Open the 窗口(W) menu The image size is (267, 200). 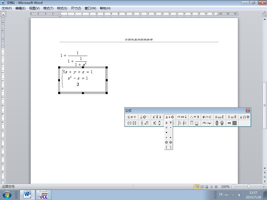pyautogui.click(x=90, y=8)
